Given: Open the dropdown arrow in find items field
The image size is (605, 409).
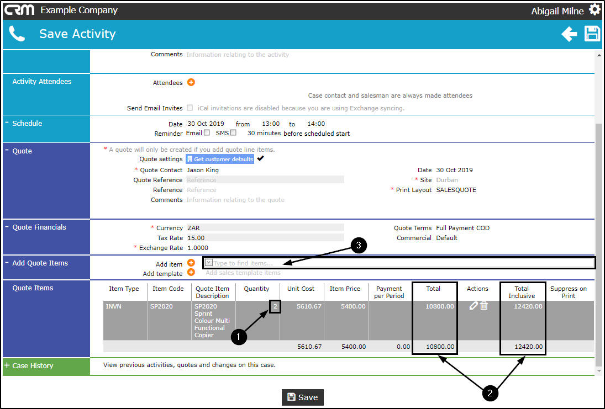Looking at the screenshot, I should pyautogui.click(x=208, y=263).
